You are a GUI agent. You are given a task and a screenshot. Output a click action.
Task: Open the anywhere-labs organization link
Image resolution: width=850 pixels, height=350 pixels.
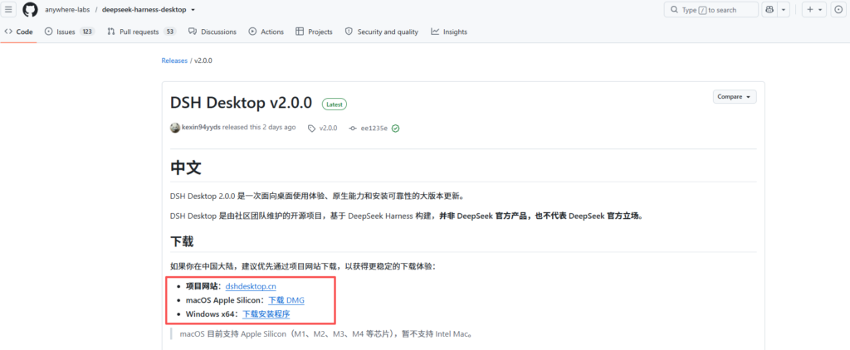point(68,10)
